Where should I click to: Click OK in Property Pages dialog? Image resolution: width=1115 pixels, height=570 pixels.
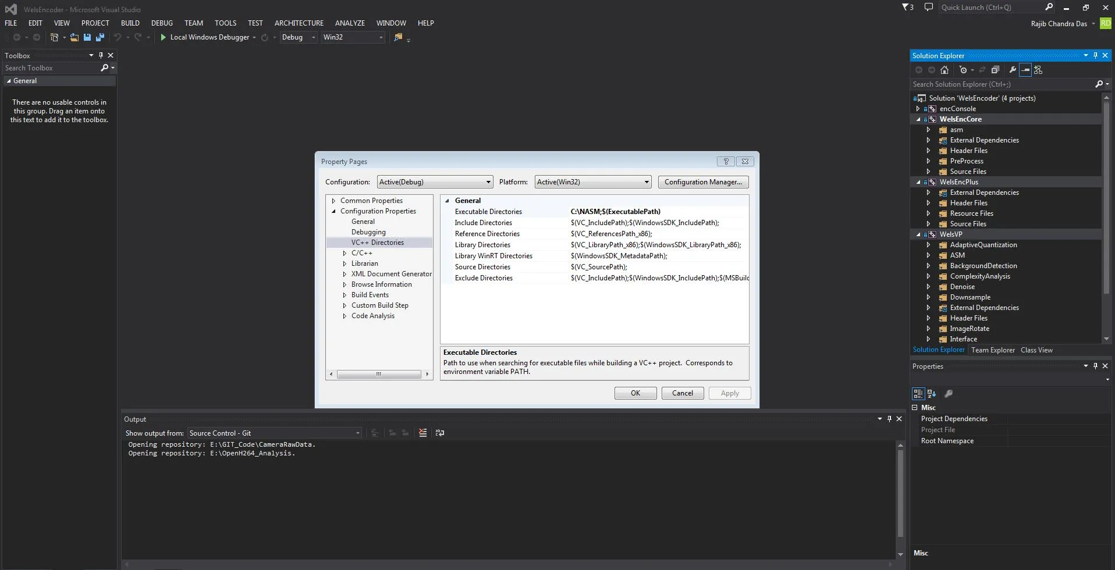[635, 393]
